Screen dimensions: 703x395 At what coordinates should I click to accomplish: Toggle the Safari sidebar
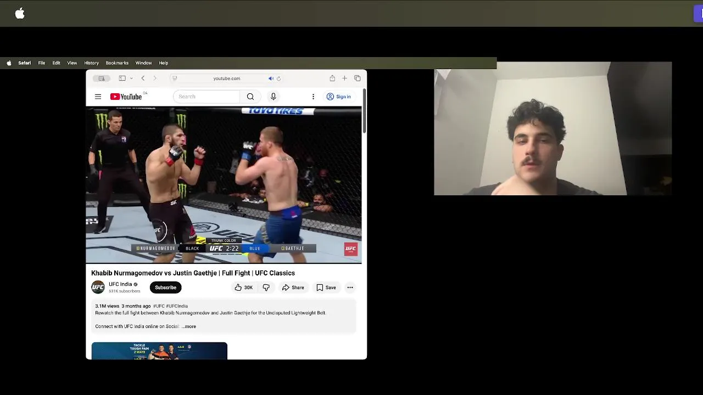(x=122, y=78)
